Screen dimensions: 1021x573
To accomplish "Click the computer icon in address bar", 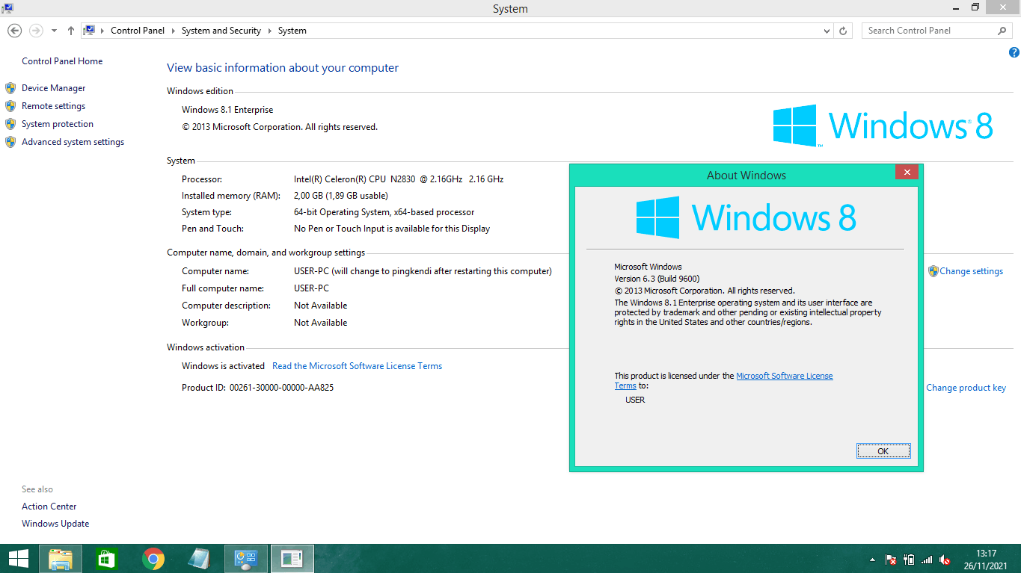I will [x=90, y=31].
